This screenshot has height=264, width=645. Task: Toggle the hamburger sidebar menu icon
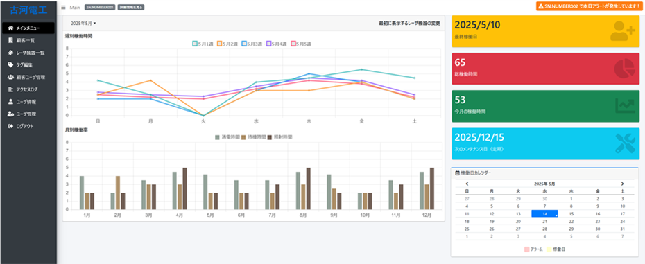click(x=63, y=8)
